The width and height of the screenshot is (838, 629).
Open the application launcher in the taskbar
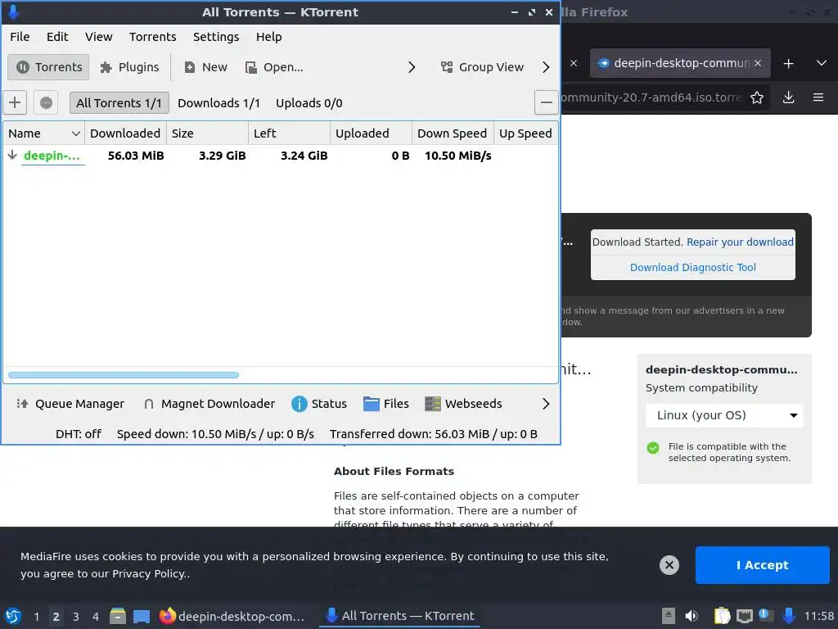[x=13, y=616]
